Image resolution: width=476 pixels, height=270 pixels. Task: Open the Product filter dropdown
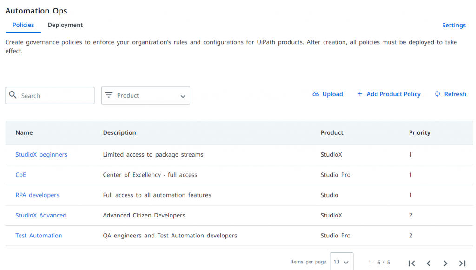pyautogui.click(x=145, y=96)
